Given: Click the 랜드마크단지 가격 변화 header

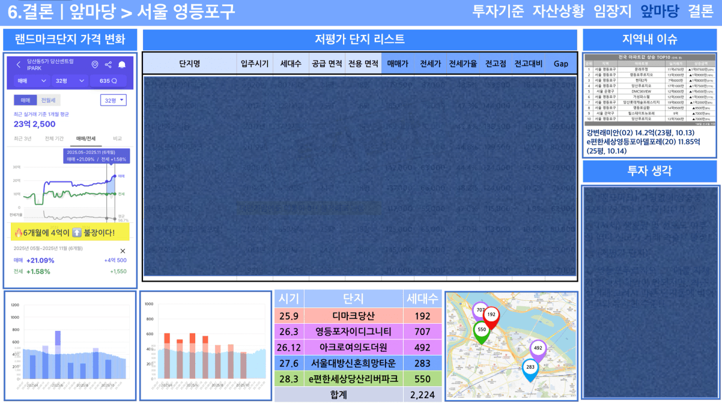Looking at the screenshot, I should tap(70, 40).
